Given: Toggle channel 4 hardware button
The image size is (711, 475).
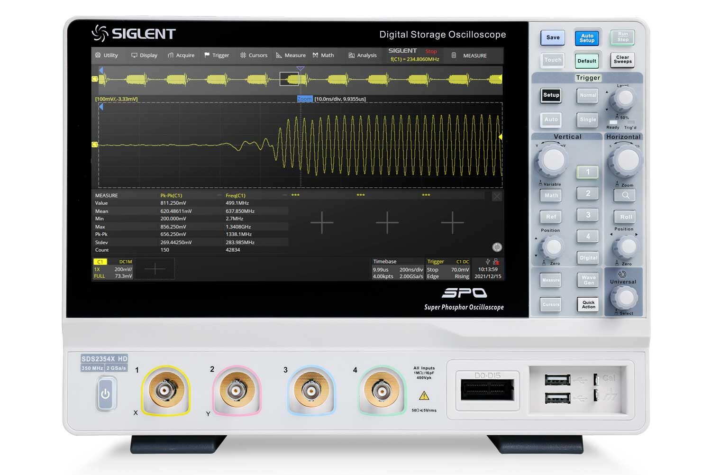Looking at the screenshot, I should coord(588,236).
